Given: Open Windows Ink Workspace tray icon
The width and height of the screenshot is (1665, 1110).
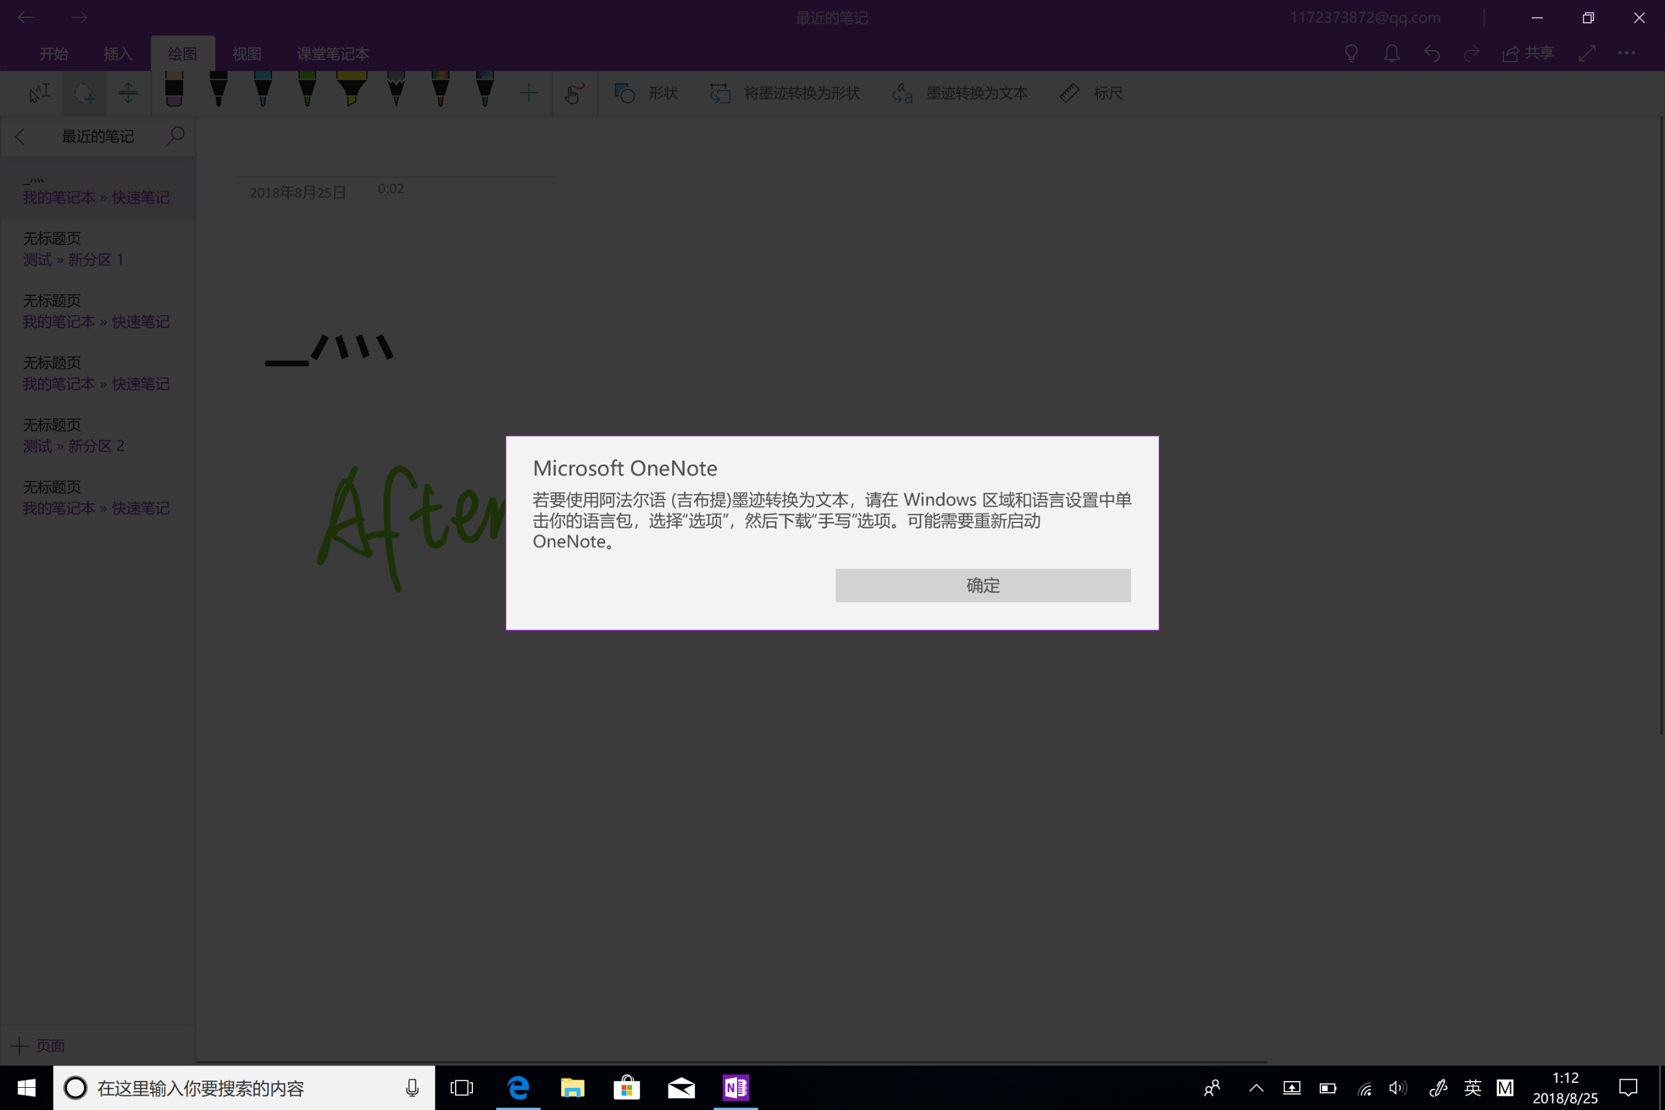Looking at the screenshot, I should click(x=1437, y=1088).
